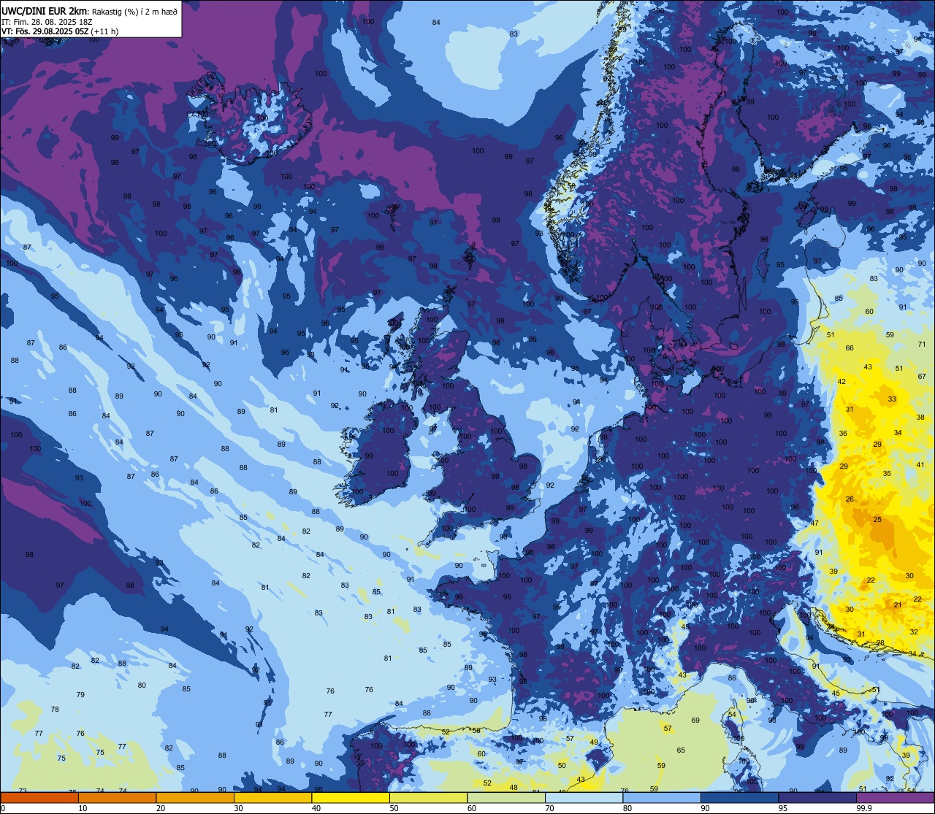The height and width of the screenshot is (814, 935).
Task: Click the humidity value "66" on the map
Action: coord(850,348)
